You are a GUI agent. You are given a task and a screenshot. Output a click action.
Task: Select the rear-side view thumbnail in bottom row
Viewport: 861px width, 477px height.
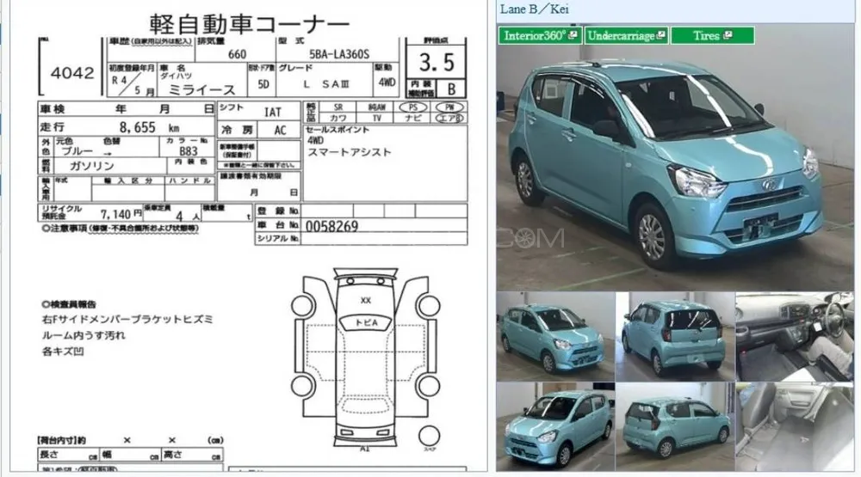tap(675, 426)
